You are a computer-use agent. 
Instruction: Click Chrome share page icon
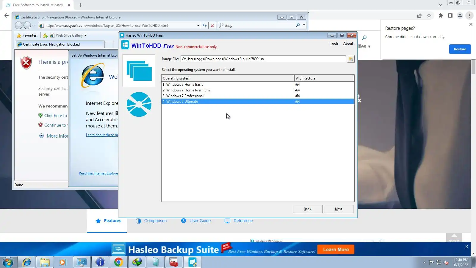tap(419, 15)
